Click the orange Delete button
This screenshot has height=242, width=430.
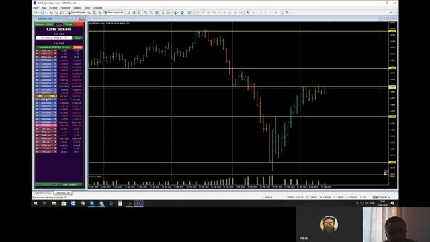(x=78, y=47)
